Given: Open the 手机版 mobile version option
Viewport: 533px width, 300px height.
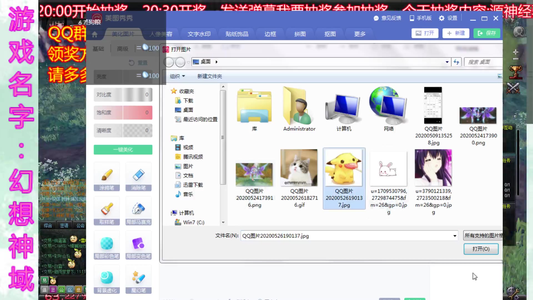Looking at the screenshot, I should pyautogui.click(x=421, y=18).
